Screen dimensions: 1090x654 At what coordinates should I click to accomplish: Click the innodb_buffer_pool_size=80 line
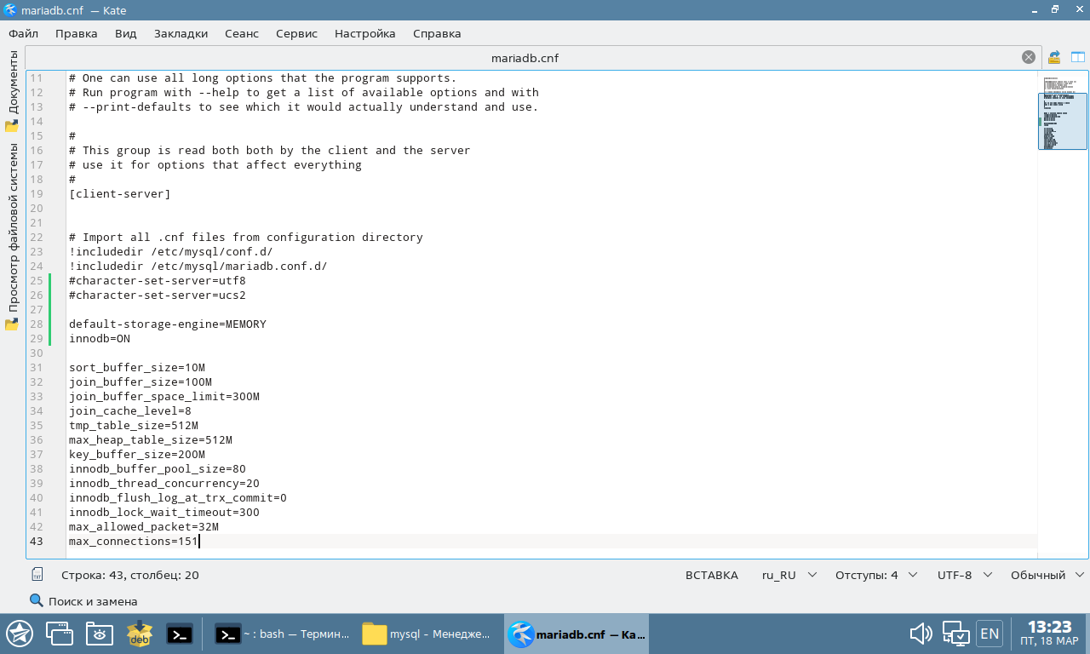[x=158, y=469]
